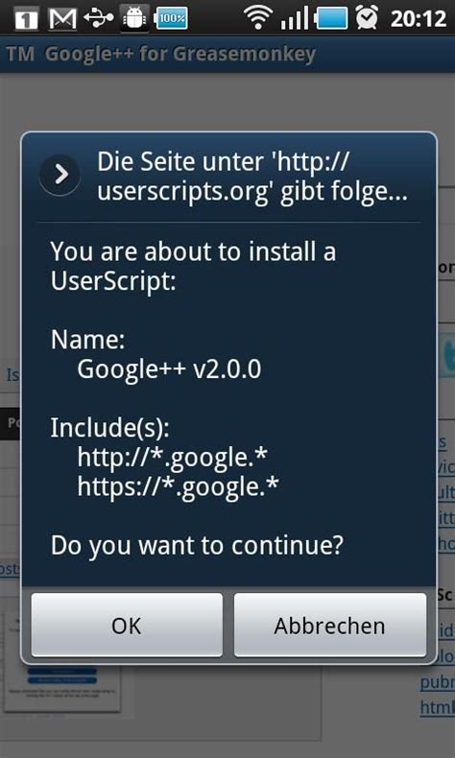
Task: Tap the blue battery level icon
Action: click(331, 19)
